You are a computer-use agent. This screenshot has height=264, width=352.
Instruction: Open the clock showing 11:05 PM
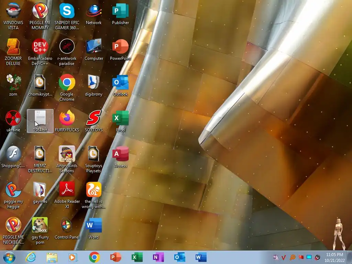tap(334, 257)
